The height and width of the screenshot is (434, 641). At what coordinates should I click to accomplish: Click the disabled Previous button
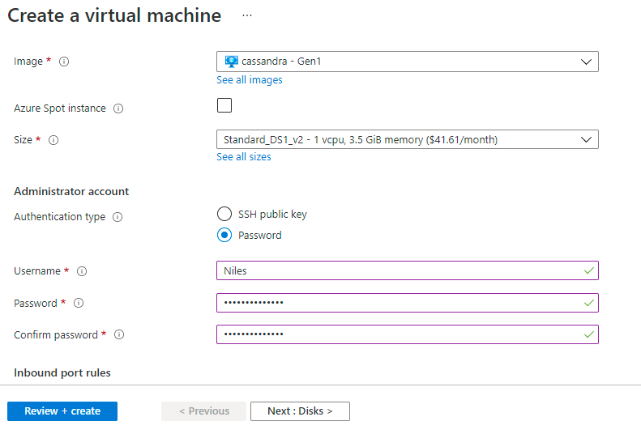coord(204,411)
